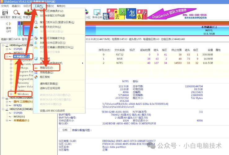Image resolution: width=229 pixels, height=155 pixels.
Task: Click pie icon beside 扇区复制 entry
Action: click(x=36, y=77)
